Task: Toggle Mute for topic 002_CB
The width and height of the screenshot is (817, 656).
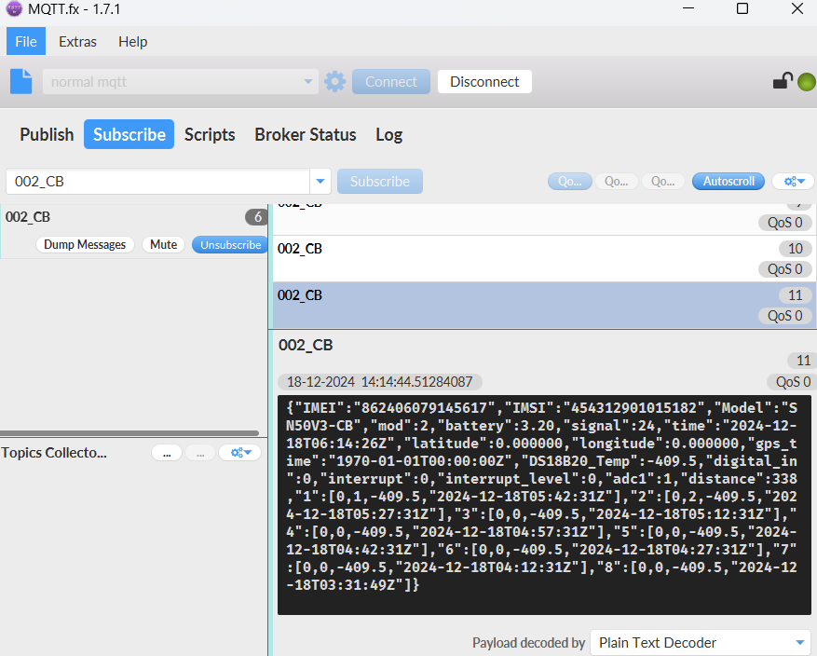Action: click(x=163, y=244)
